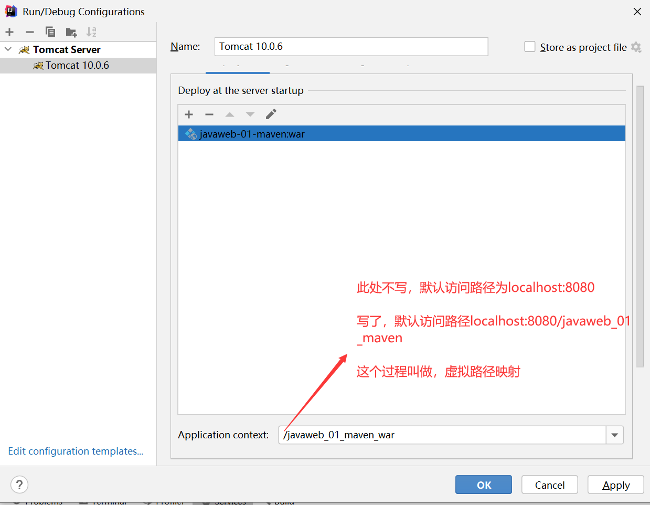Add a deployment artifact with plus icon
650x505 pixels.
[x=189, y=114]
